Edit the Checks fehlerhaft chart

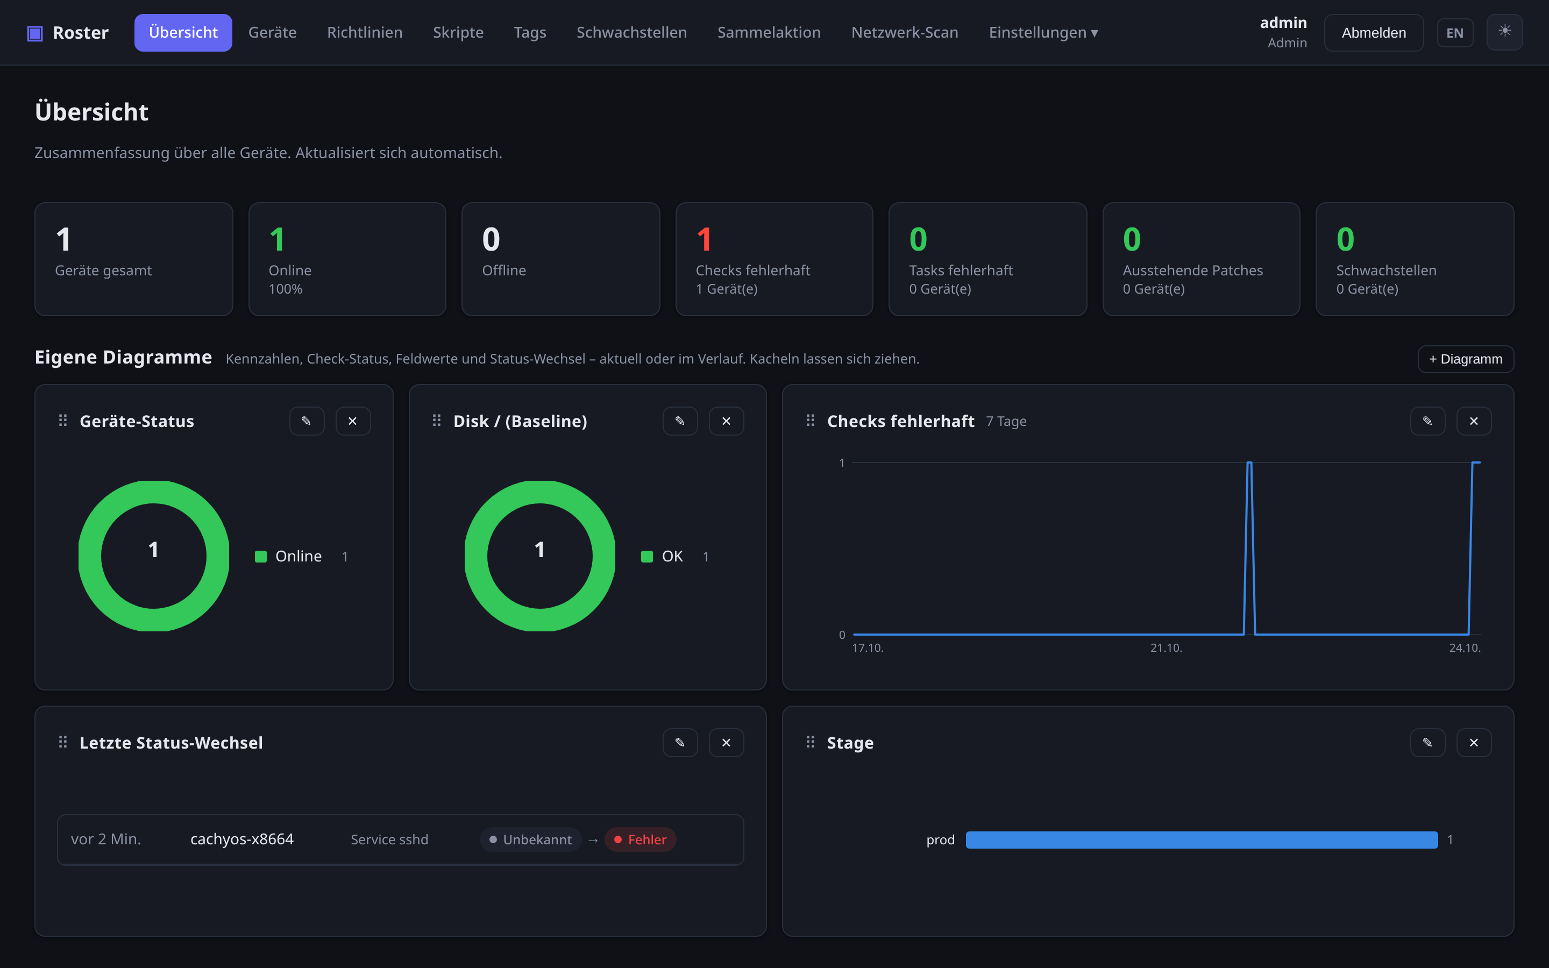coord(1427,421)
